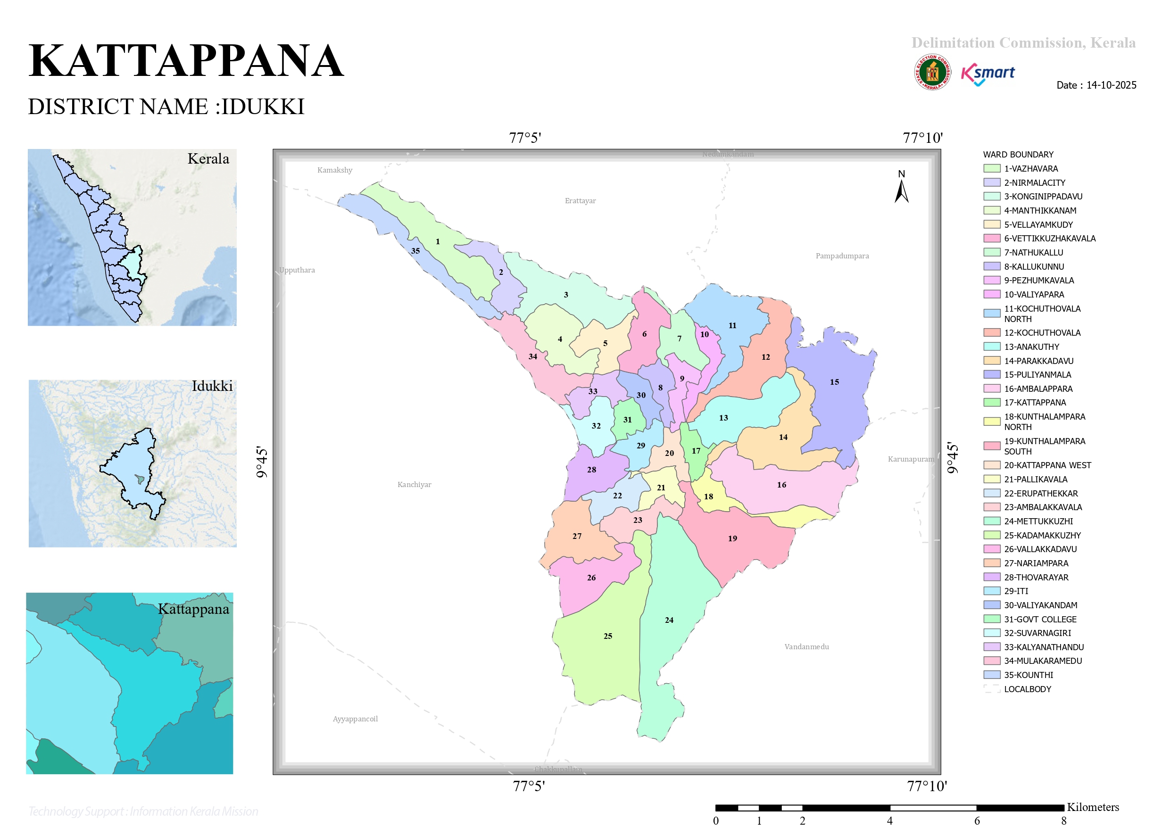Click ward number 3 on the map
1170x827 pixels.
[x=565, y=295]
